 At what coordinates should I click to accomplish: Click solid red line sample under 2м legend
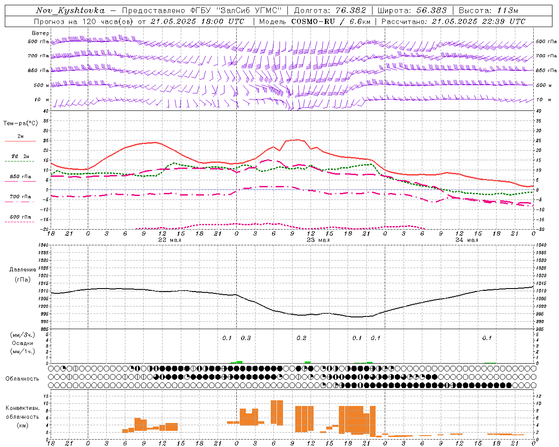(20, 141)
